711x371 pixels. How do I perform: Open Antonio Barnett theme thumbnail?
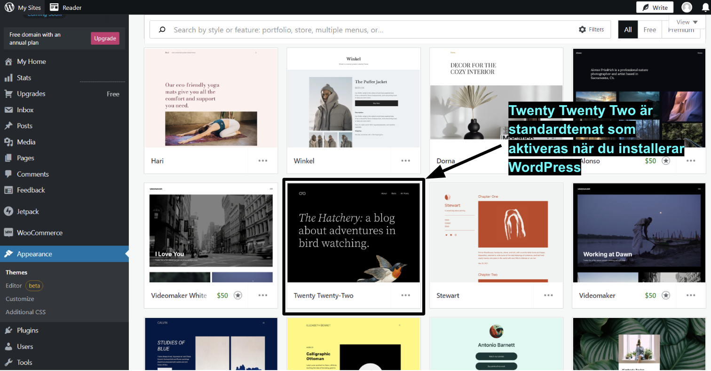pyautogui.click(x=497, y=344)
